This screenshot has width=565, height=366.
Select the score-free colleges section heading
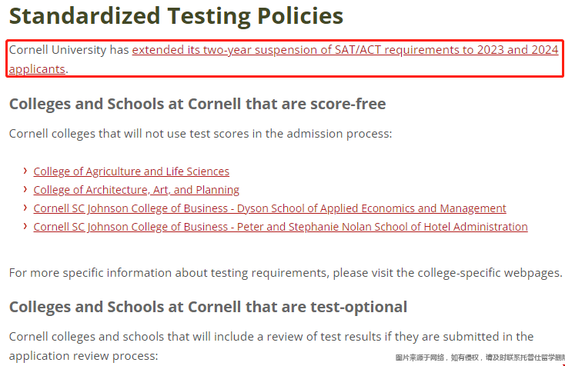pyautogui.click(x=198, y=104)
